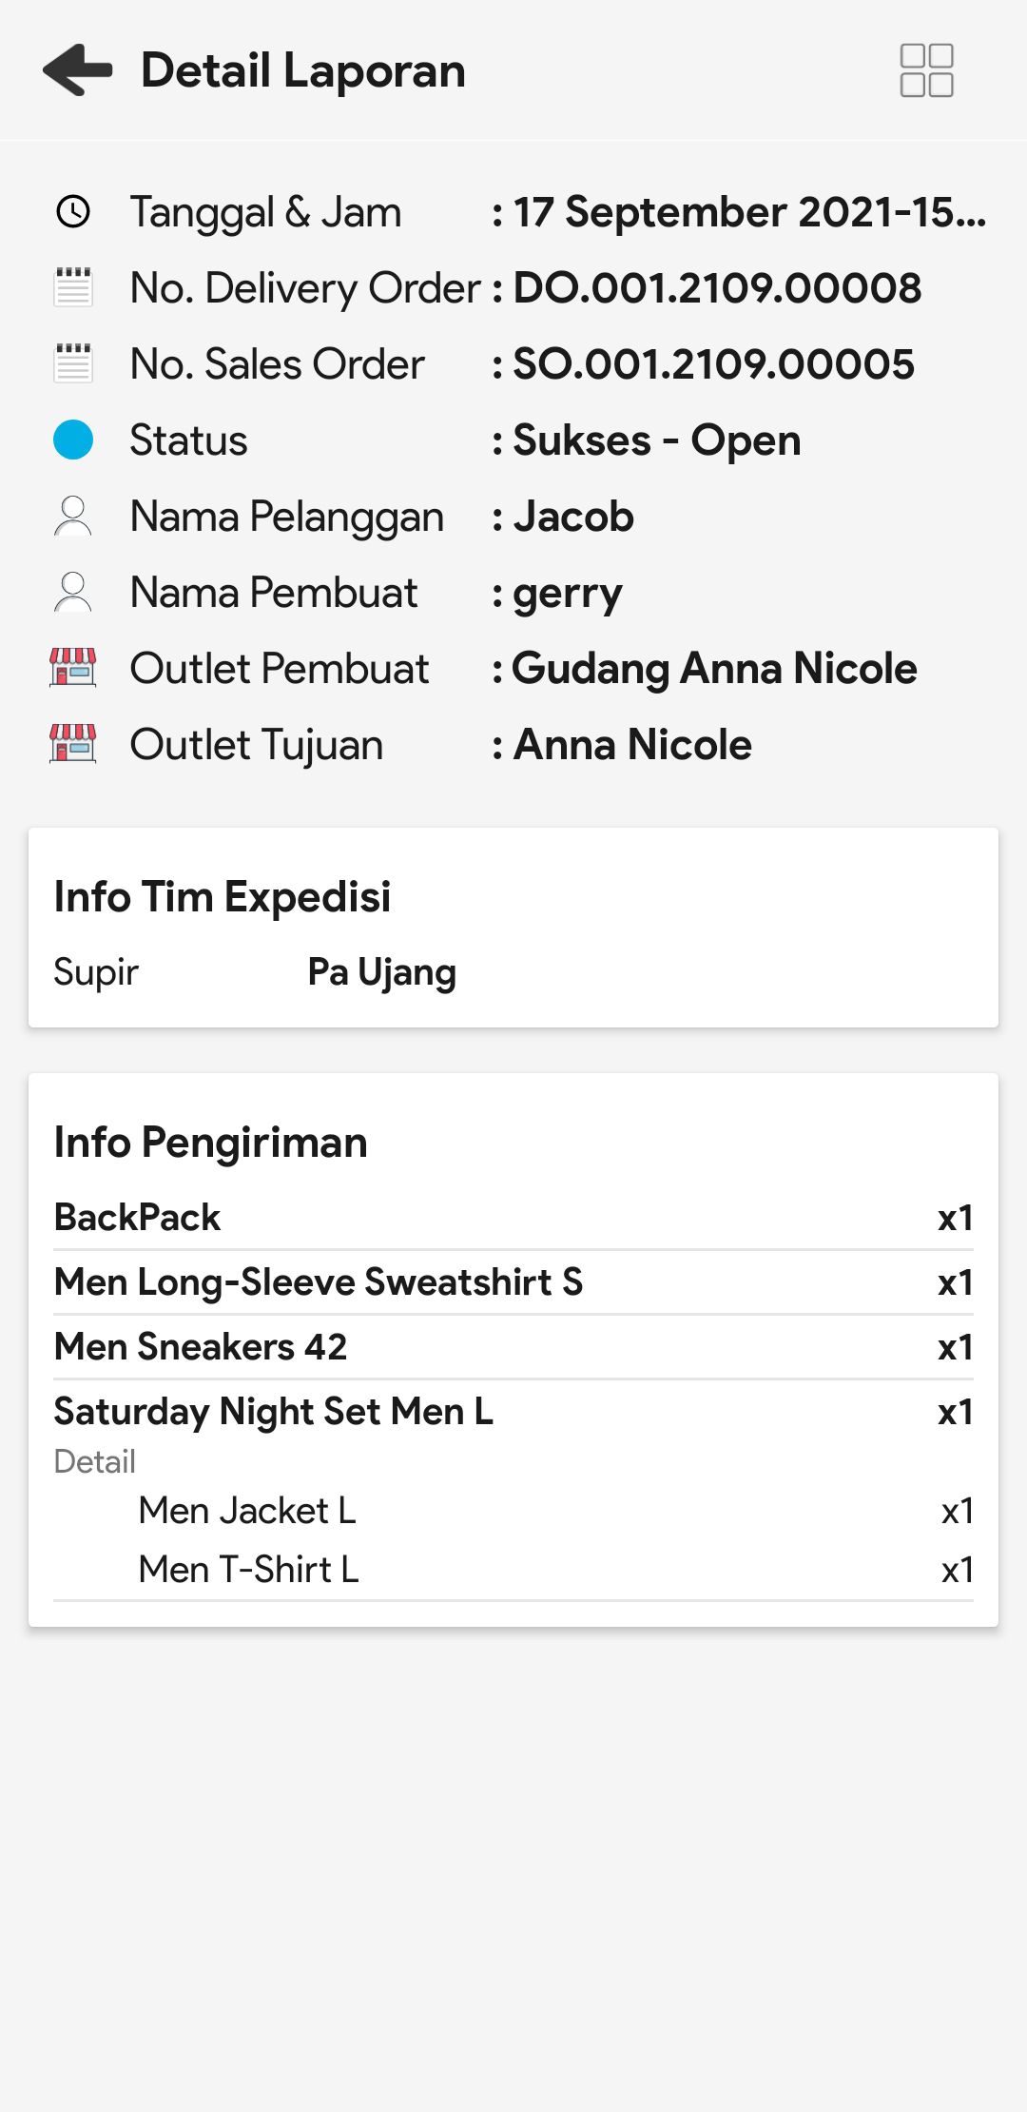This screenshot has width=1027, height=2112.
Task: Tap the person icon beside Nama Pelanggan
Action: click(73, 516)
